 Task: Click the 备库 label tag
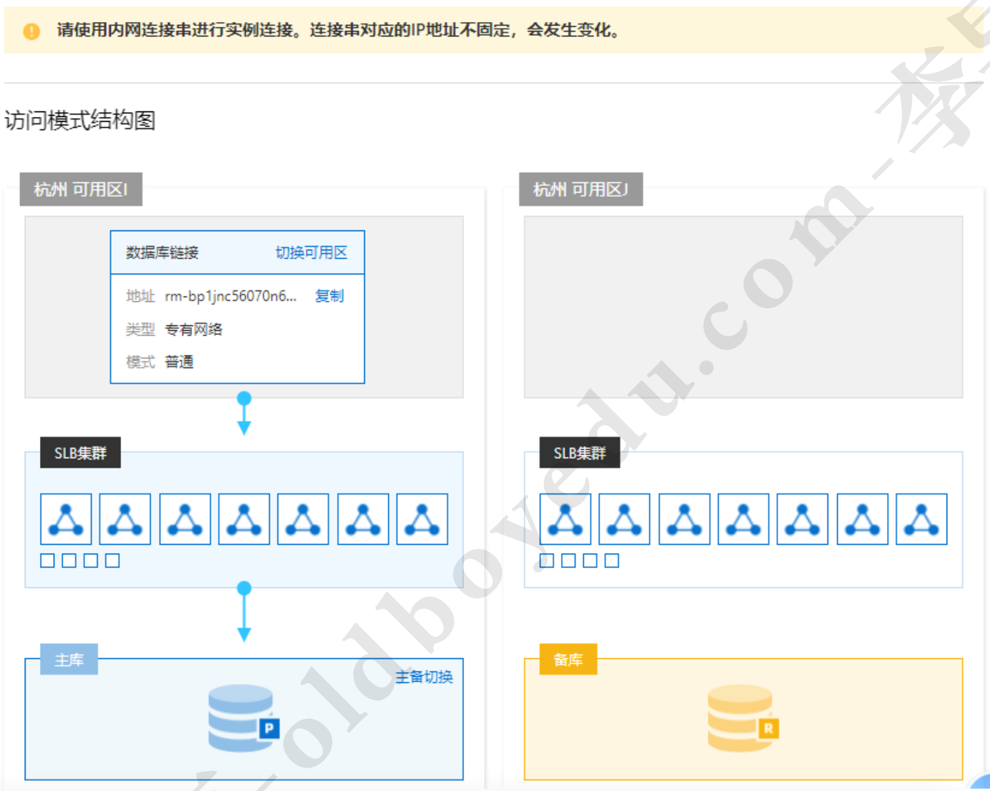pos(568,660)
